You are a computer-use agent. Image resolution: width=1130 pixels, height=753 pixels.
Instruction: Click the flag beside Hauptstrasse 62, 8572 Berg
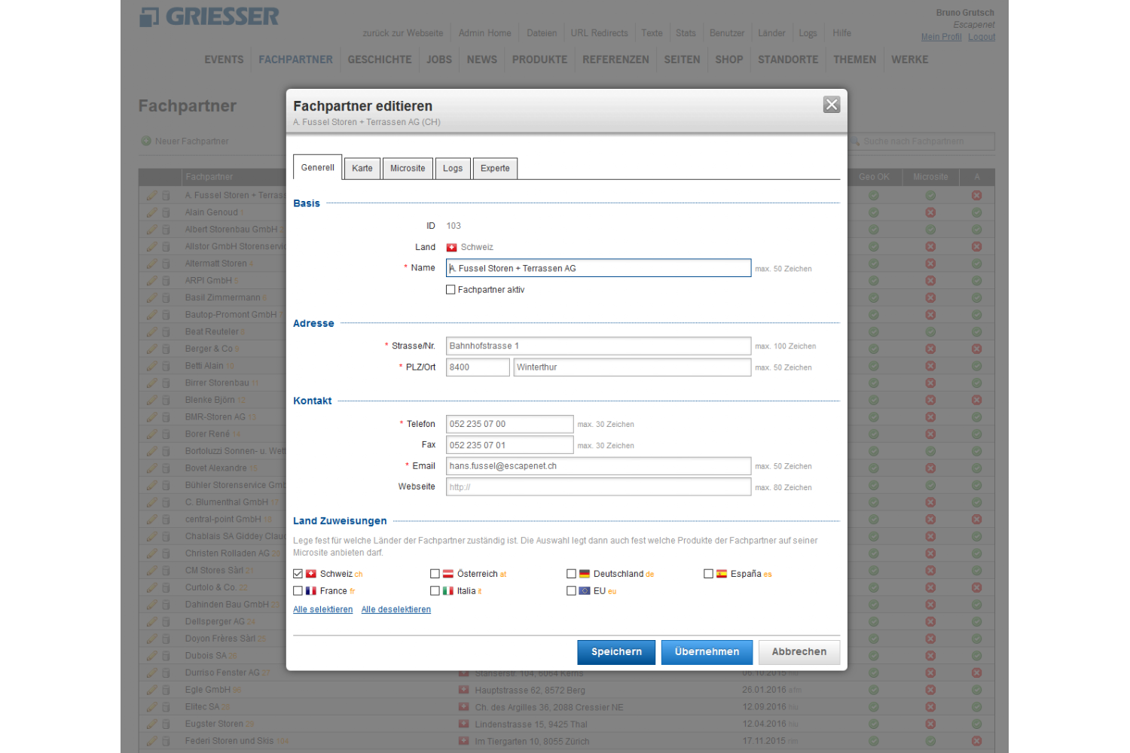[x=464, y=690]
